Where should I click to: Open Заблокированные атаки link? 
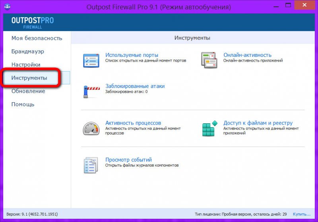click(135, 86)
